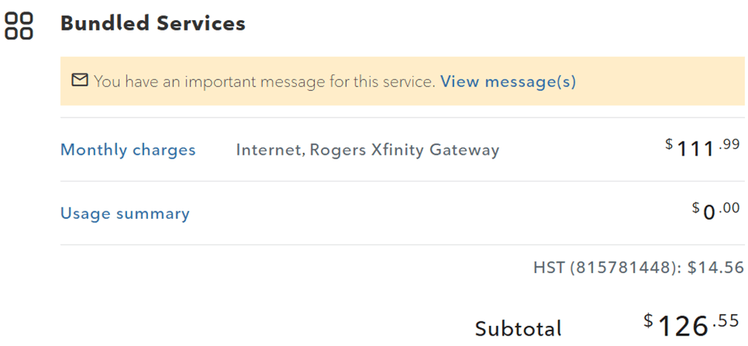Click the "You have an important message" text
The height and width of the screenshot is (346, 748).
(264, 81)
